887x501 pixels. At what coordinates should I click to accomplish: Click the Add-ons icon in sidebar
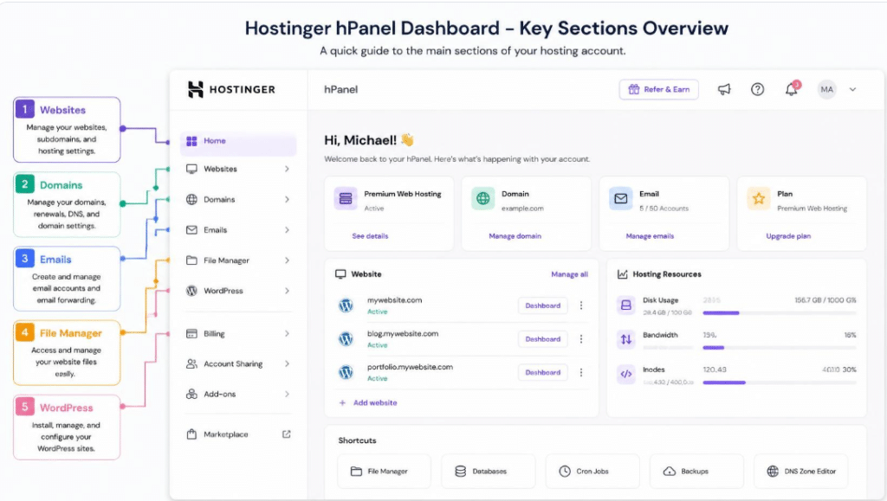click(191, 395)
